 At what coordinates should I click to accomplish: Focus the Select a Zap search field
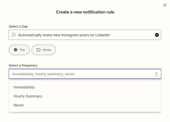(85, 35)
